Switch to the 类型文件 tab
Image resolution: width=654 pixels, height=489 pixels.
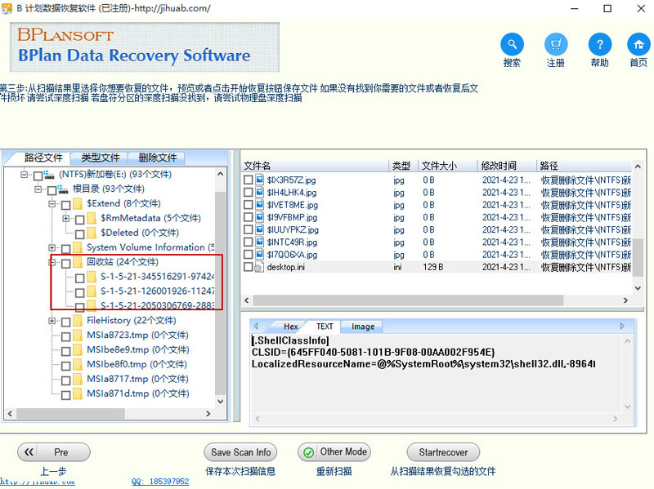point(100,158)
